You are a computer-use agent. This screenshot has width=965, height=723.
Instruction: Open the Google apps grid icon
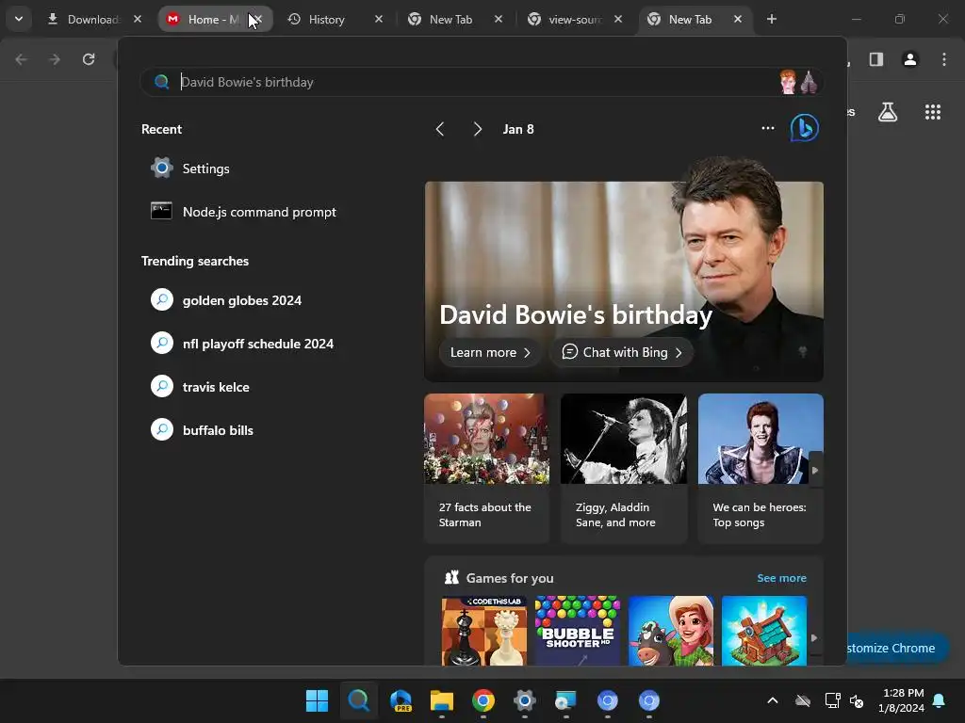(x=932, y=112)
